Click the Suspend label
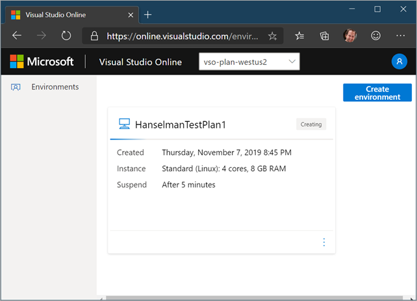417x301 pixels. click(132, 185)
